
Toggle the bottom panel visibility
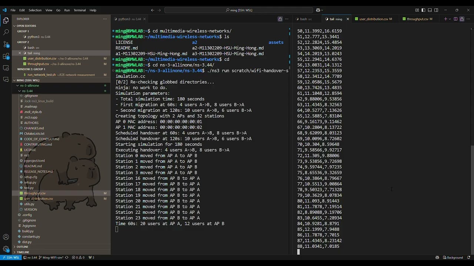(430, 10)
